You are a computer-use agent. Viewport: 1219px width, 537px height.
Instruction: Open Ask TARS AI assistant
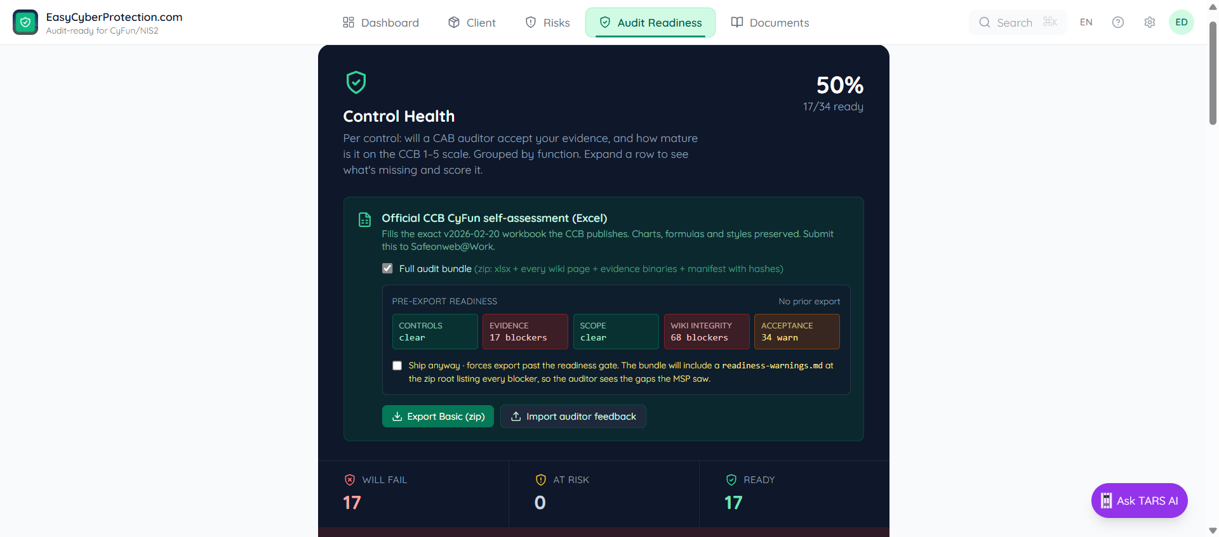point(1140,501)
